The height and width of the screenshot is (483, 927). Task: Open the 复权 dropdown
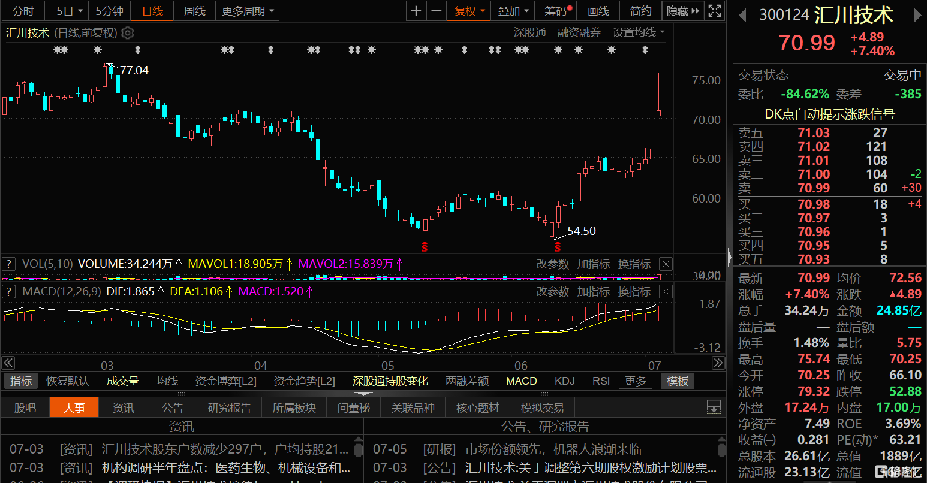[x=469, y=11]
